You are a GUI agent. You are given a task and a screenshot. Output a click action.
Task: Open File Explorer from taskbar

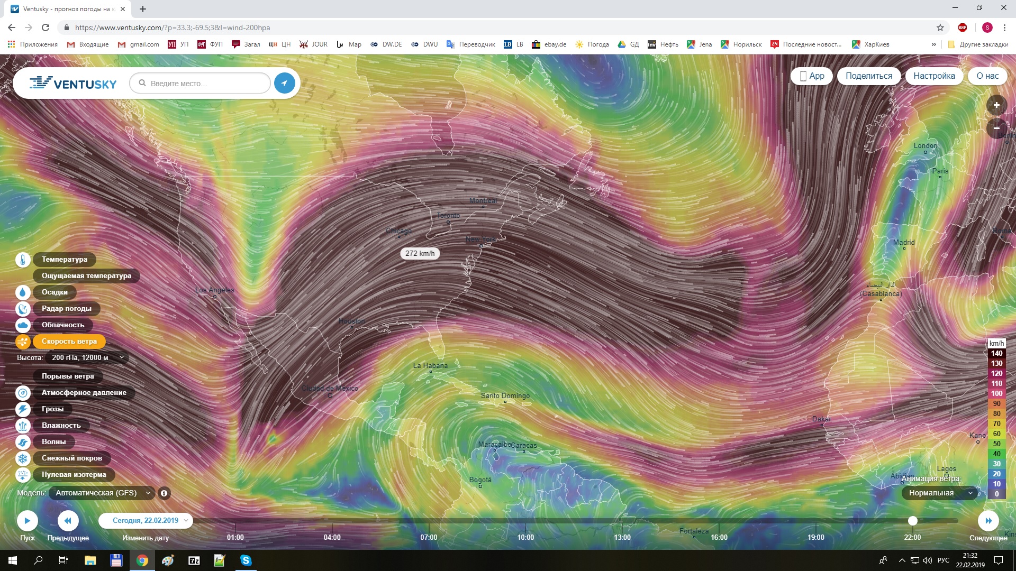point(90,560)
